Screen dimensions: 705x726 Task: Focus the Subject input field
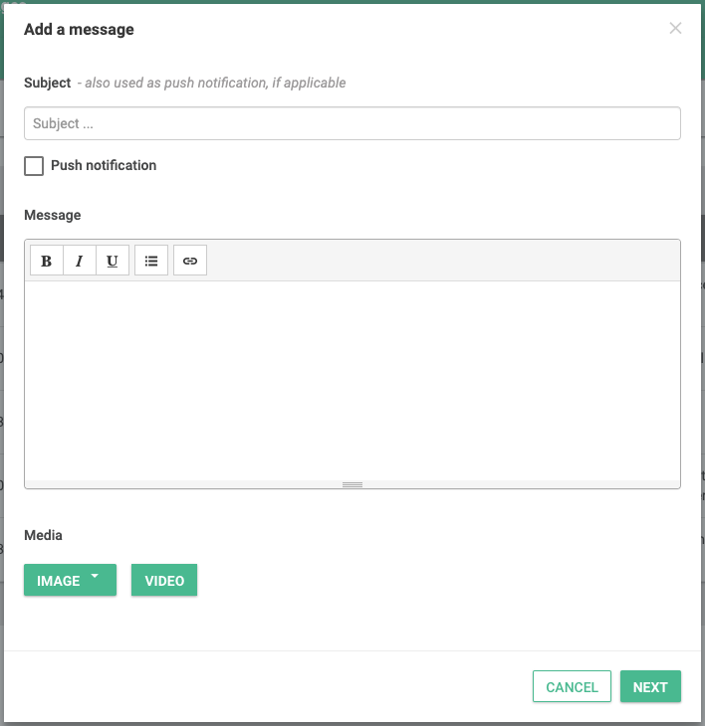click(x=352, y=123)
